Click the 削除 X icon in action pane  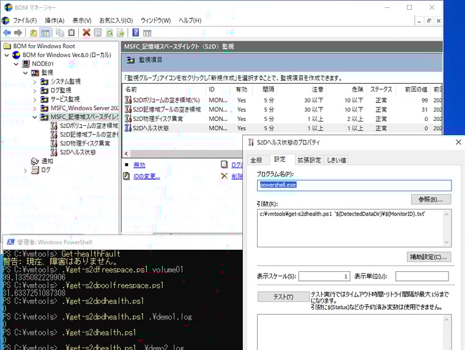[225, 176]
